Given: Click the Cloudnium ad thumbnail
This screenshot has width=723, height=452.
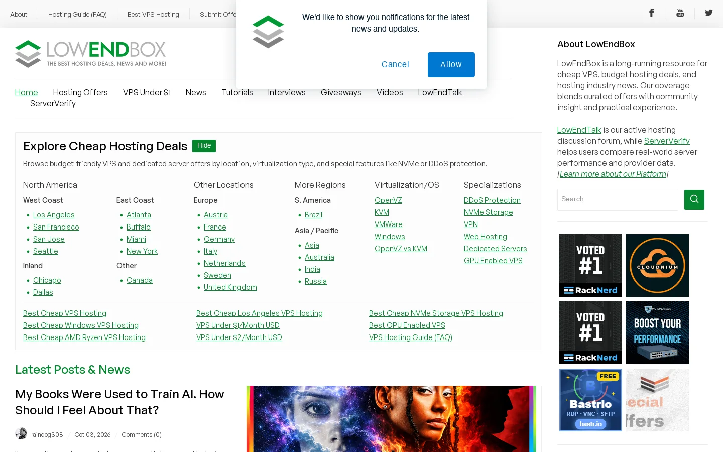Looking at the screenshot, I should point(657,265).
